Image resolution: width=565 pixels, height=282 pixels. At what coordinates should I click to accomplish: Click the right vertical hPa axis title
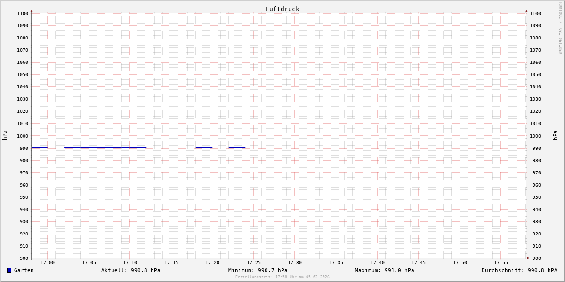[x=556, y=135]
